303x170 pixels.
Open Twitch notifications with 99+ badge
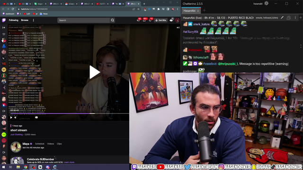tap(144, 20)
